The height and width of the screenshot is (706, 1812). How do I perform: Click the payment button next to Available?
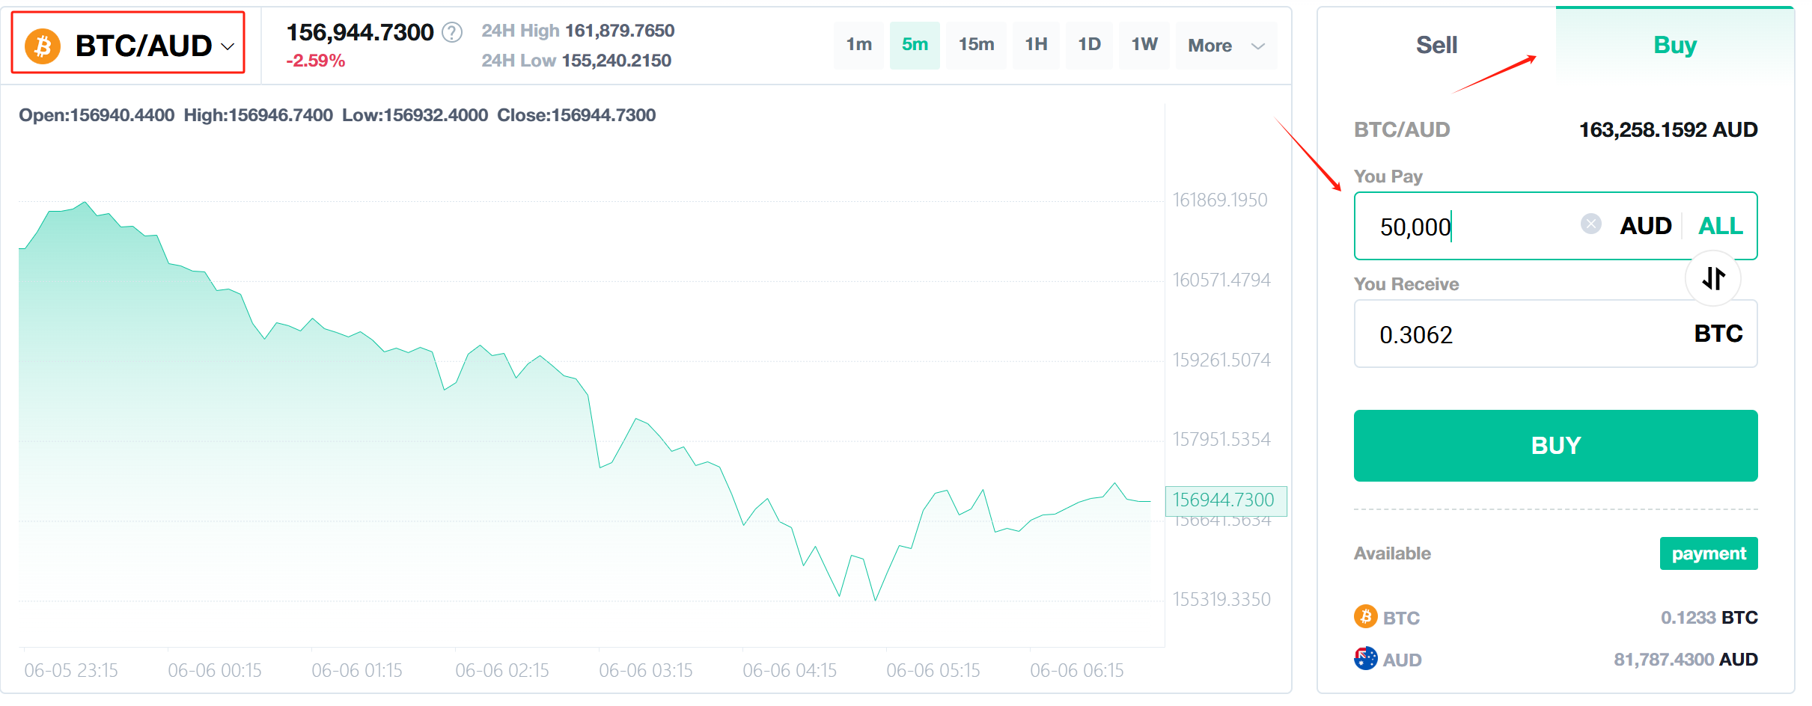coord(1708,553)
